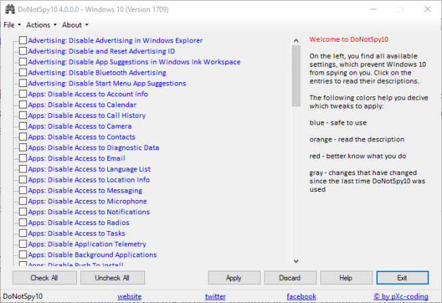Select Disable Bluetooth Advertising entry text
This screenshot has height=303, width=442.
97,73
